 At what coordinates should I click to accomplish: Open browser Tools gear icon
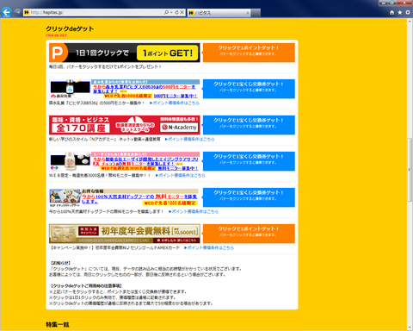pyautogui.click(x=408, y=13)
